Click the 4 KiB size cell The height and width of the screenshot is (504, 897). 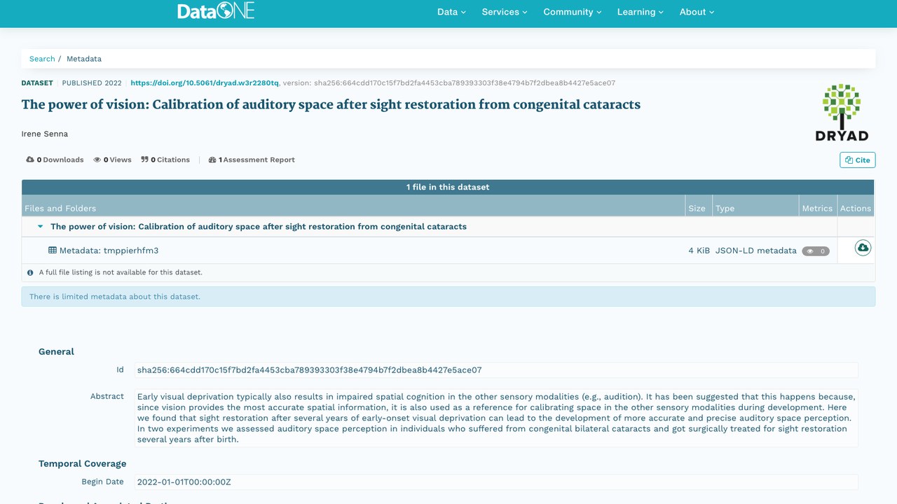699,251
